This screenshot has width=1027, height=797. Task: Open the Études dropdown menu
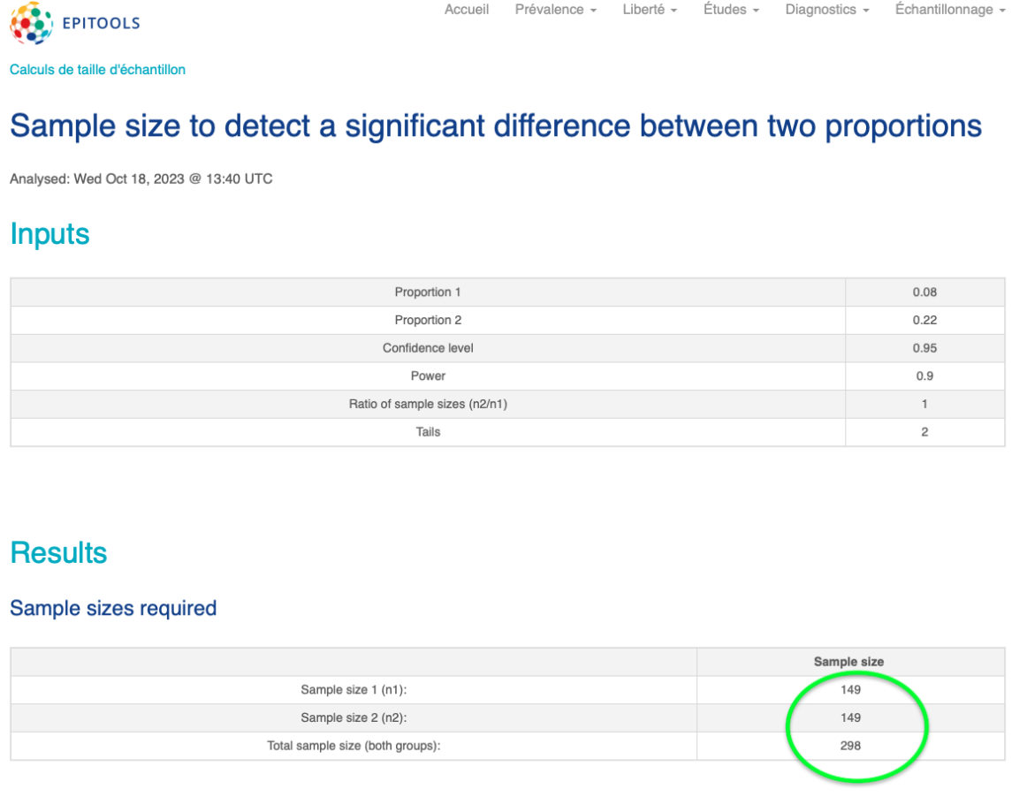coord(731,10)
